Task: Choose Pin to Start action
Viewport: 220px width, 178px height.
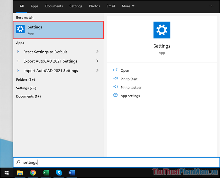Action: coord(129,79)
